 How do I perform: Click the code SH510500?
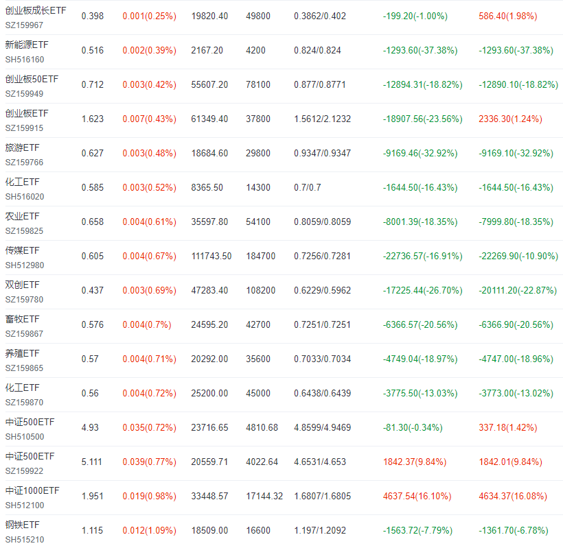click(25, 437)
